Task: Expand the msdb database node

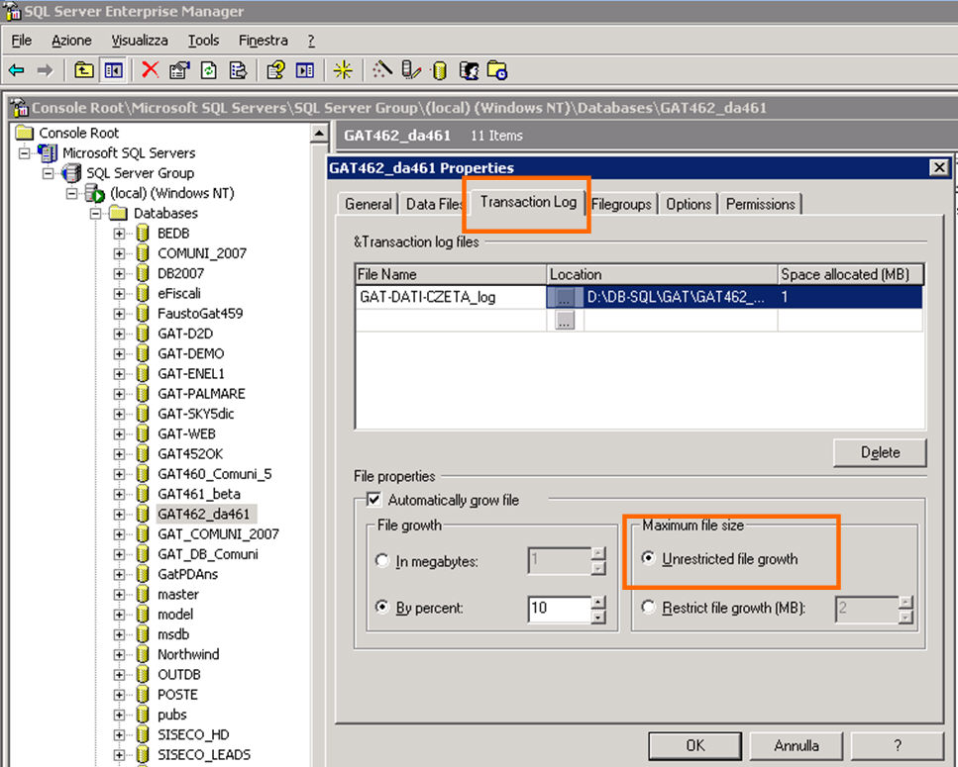Action: click(x=119, y=634)
